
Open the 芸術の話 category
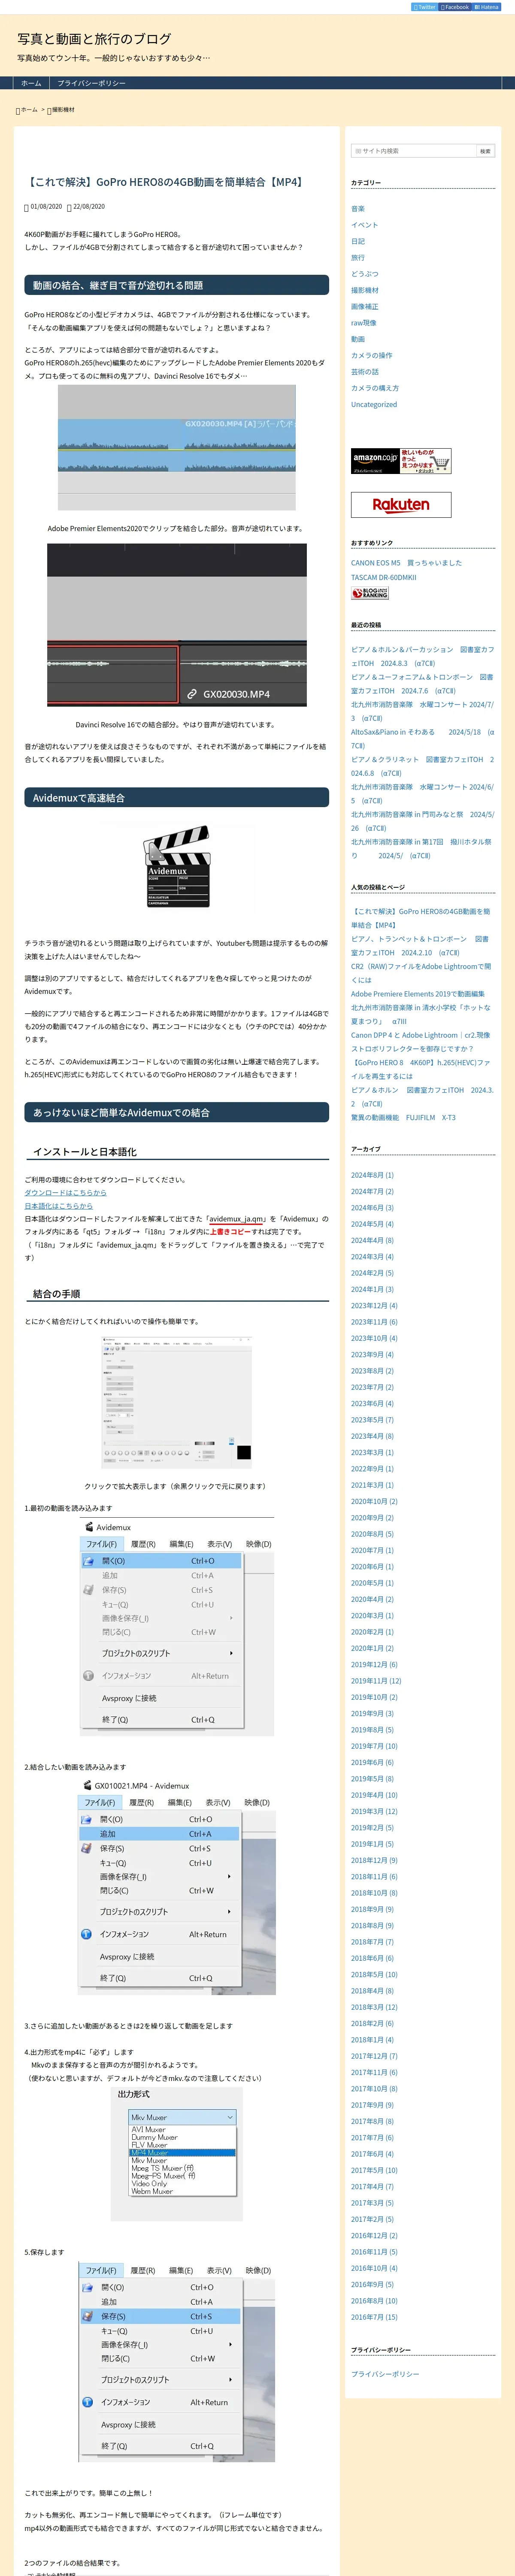click(x=364, y=372)
